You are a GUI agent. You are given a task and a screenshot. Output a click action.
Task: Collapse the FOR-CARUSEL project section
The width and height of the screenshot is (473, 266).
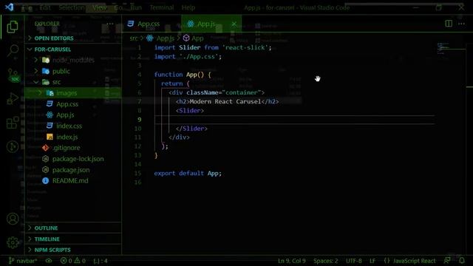coord(52,50)
